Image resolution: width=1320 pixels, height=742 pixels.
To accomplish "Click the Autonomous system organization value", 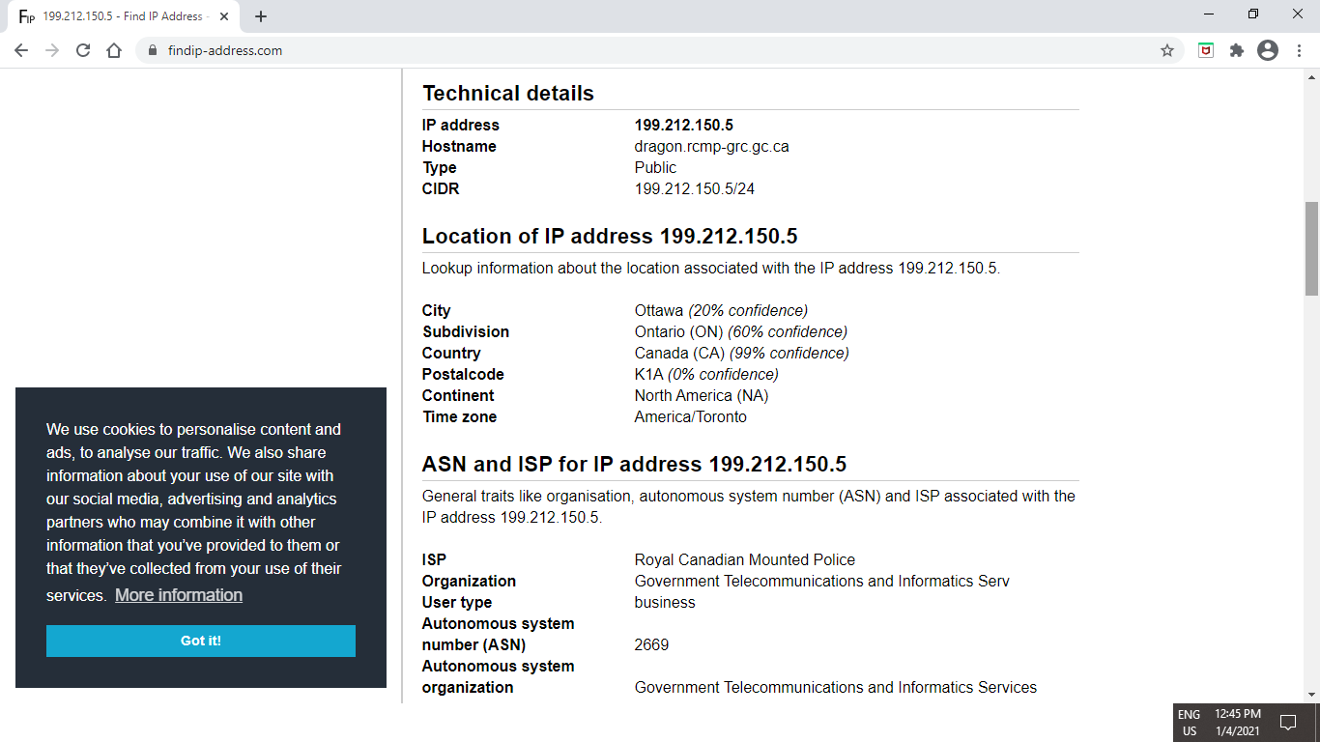I will tap(836, 688).
